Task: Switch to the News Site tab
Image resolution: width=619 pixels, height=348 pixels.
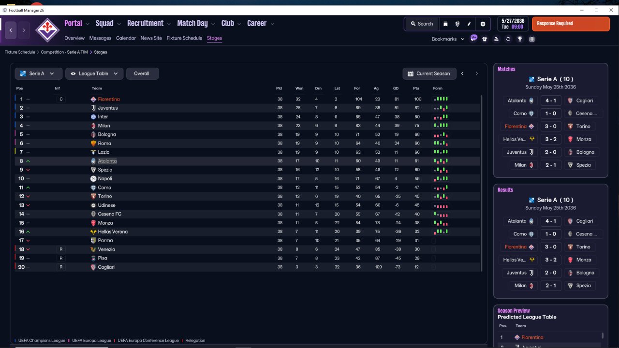Action: point(151,38)
